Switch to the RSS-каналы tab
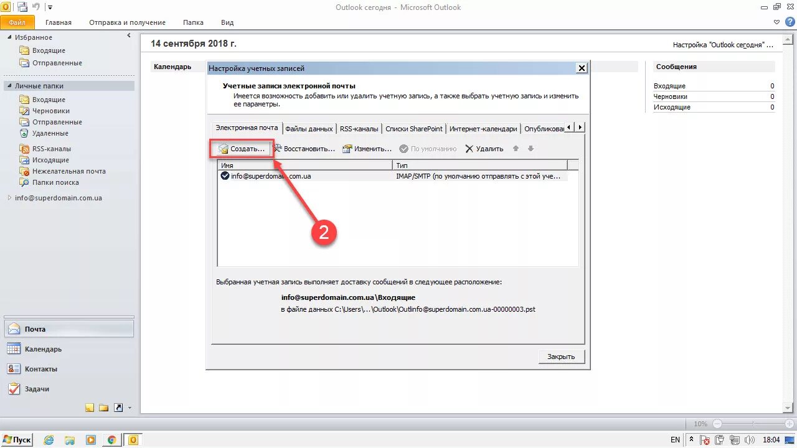This screenshot has width=797, height=448. click(359, 129)
